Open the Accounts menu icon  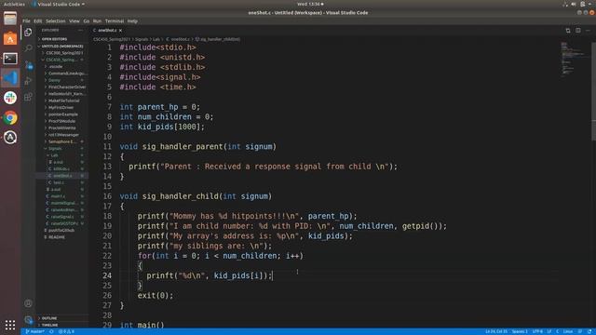tap(28, 303)
